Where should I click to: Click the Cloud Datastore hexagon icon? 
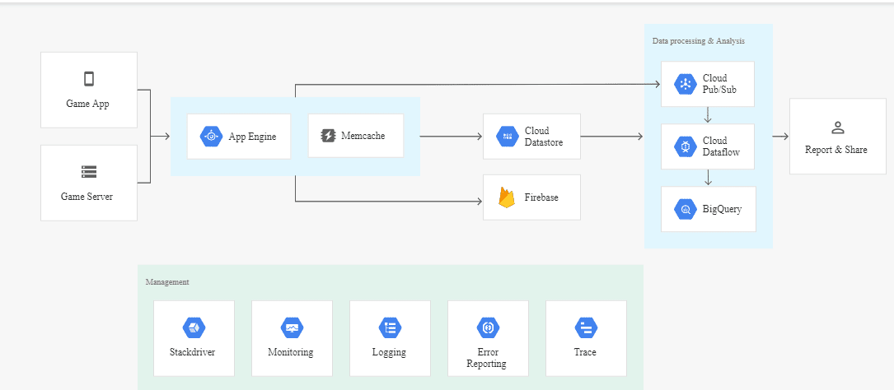coord(507,136)
